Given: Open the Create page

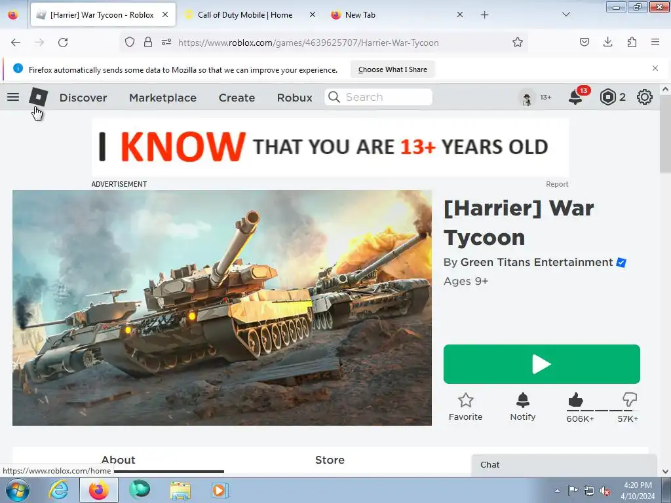Looking at the screenshot, I should pos(237,98).
